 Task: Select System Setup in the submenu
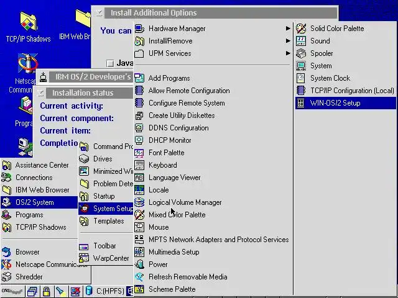tap(106, 209)
